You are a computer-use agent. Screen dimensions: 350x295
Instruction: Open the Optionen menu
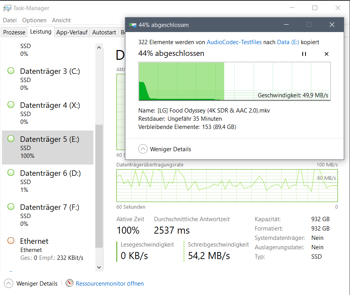tap(34, 20)
